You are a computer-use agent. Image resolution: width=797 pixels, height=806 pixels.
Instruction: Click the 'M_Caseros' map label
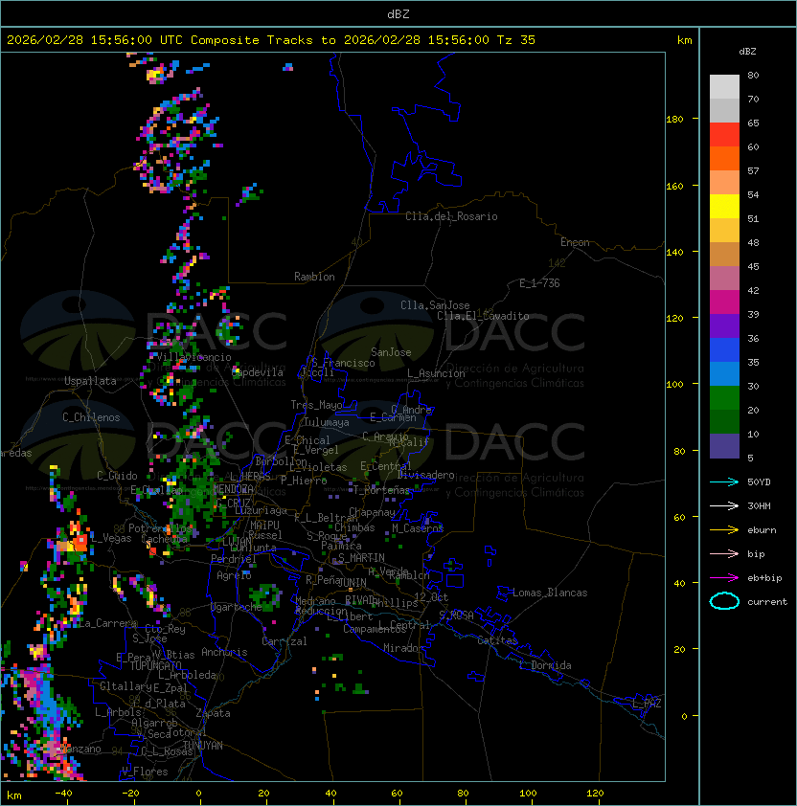tap(418, 527)
